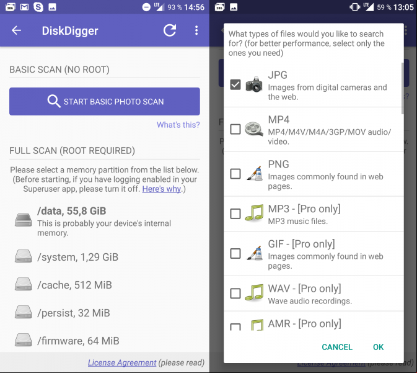Check the WAV Pro only checkbox
The height and width of the screenshot is (373, 417).
click(235, 294)
